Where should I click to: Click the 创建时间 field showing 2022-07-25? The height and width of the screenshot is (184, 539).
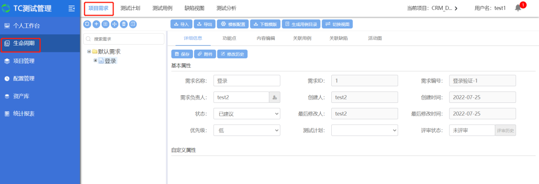pyautogui.click(x=483, y=97)
